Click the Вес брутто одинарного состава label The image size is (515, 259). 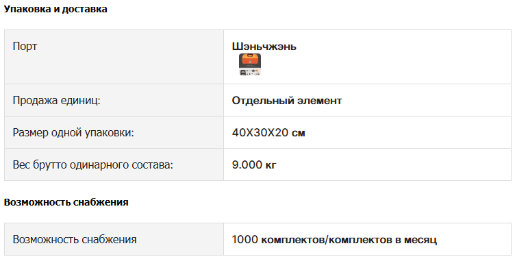tap(92, 164)
